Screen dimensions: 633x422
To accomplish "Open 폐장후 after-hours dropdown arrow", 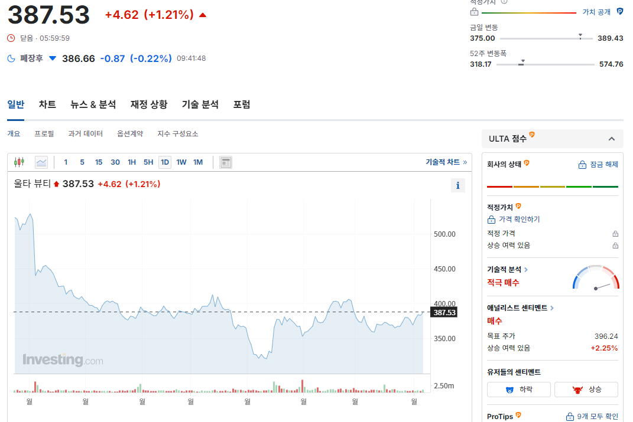I will tap(53, 58).
